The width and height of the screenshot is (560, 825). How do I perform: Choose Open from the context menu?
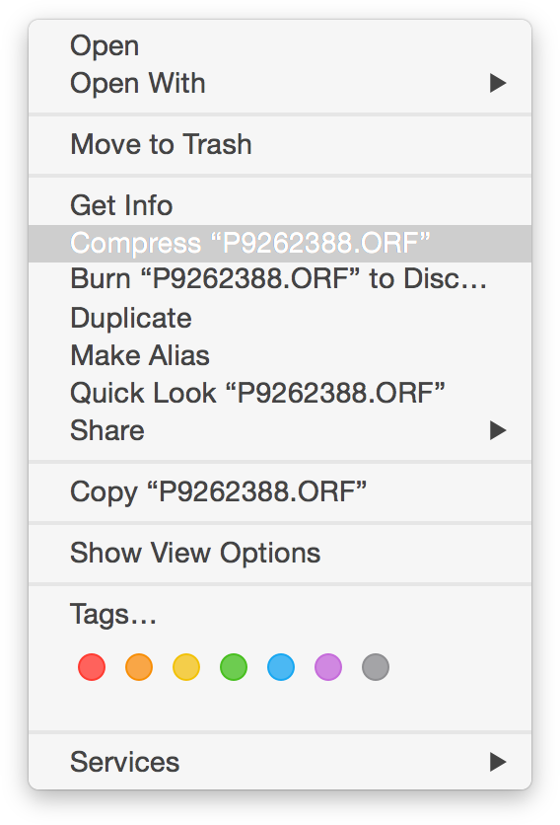pos(280,45)
